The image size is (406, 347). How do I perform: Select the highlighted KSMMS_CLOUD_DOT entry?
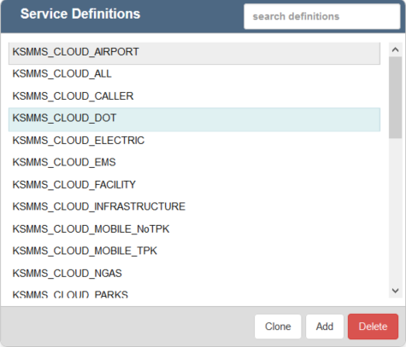click(x=194, y=119)
